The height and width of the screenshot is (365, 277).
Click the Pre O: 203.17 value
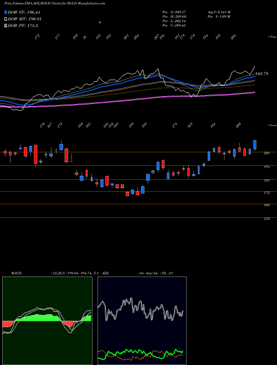174,12
